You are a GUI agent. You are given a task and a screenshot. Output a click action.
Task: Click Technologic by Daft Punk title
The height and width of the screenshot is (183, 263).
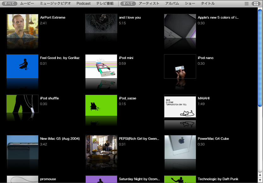click(x=218, y=179)
